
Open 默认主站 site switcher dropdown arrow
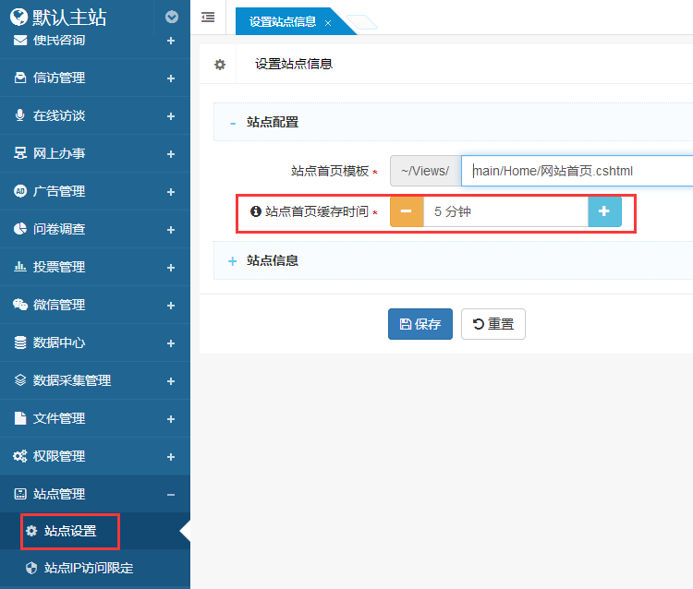[171, 17]
